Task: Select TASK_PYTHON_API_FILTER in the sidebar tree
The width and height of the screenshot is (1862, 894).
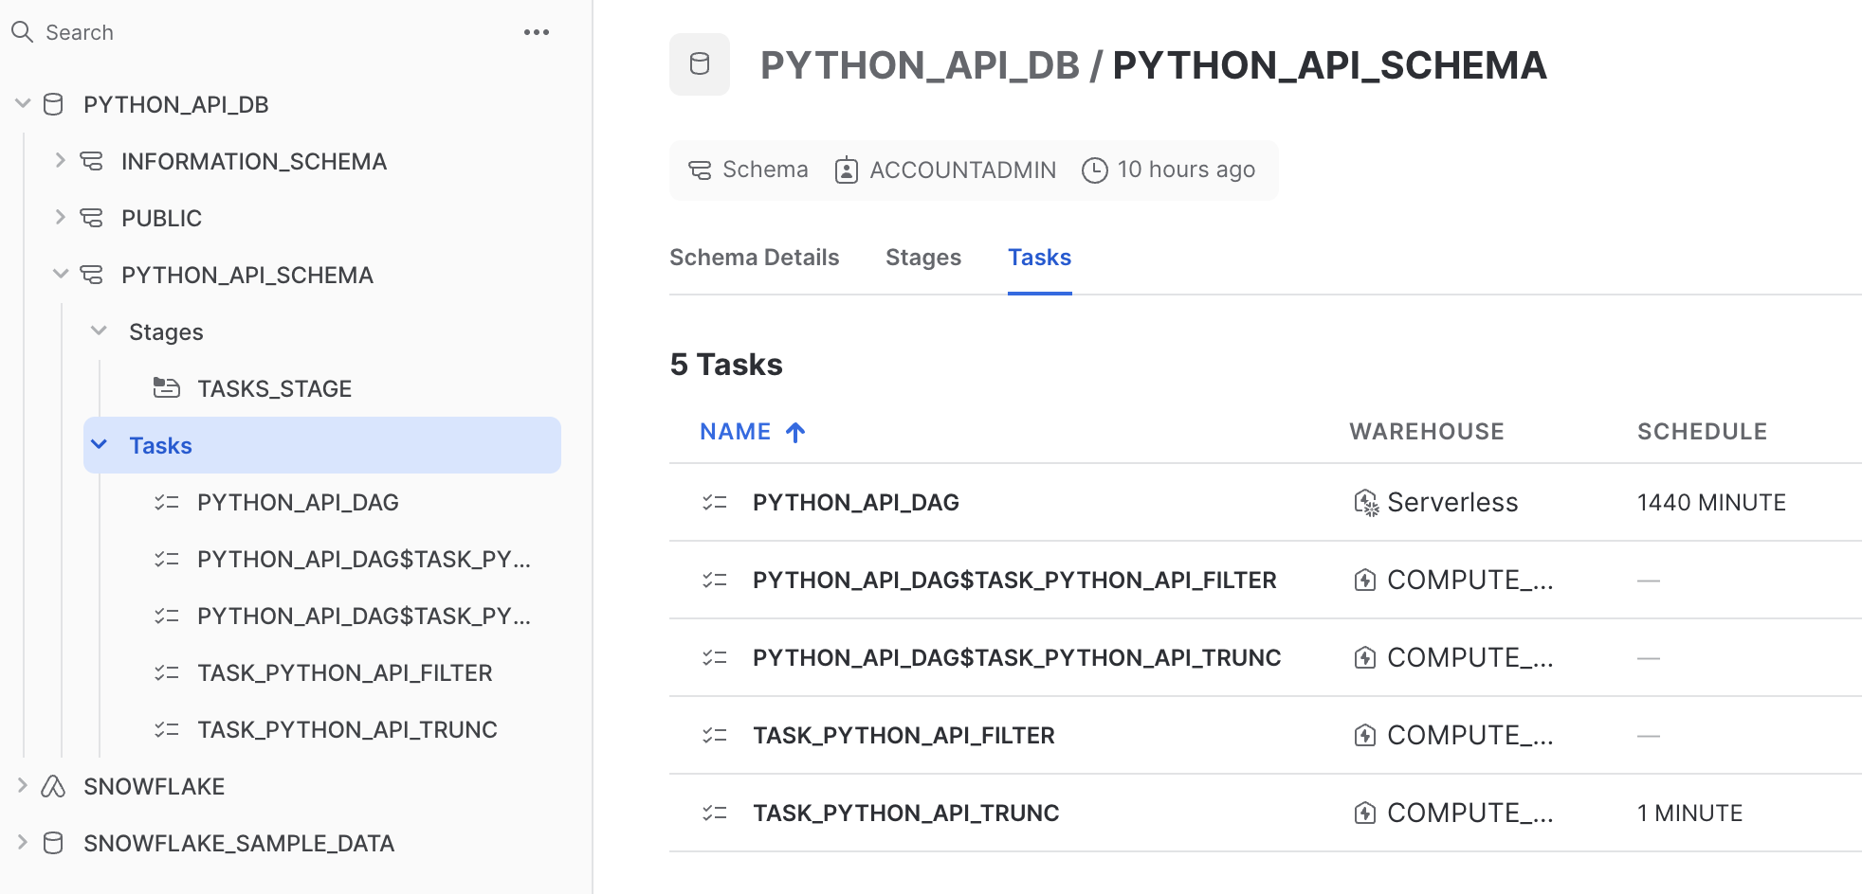Action: pyautogui.click(x=344, y=672)
